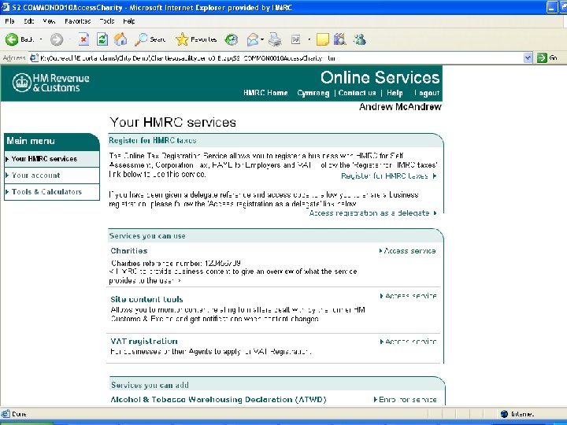Screen dimensions: 567x425
Task: Click the Services you can use section header
Action: (147, 236)
